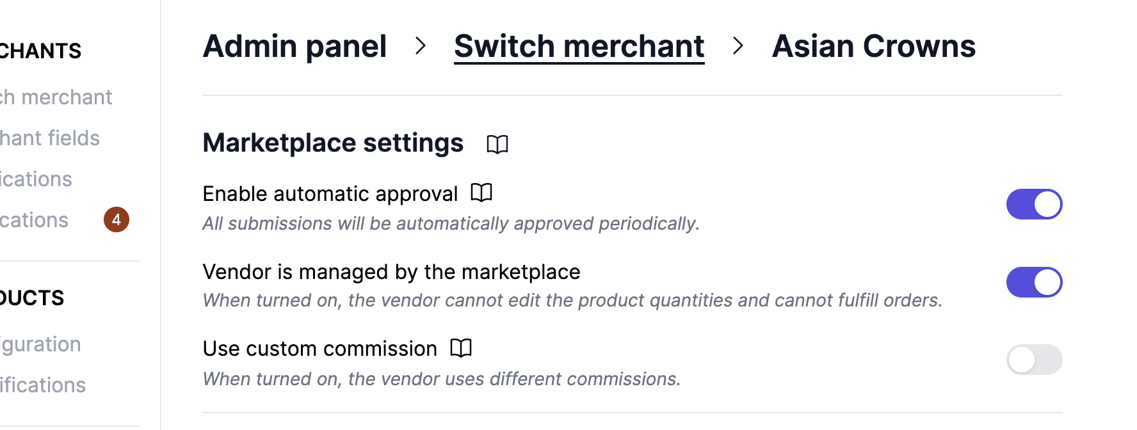Turn off Vendor is managed by the marketplace
Screen dimensions: 1137x430
pyautogui.click(x=1034, y=282)
